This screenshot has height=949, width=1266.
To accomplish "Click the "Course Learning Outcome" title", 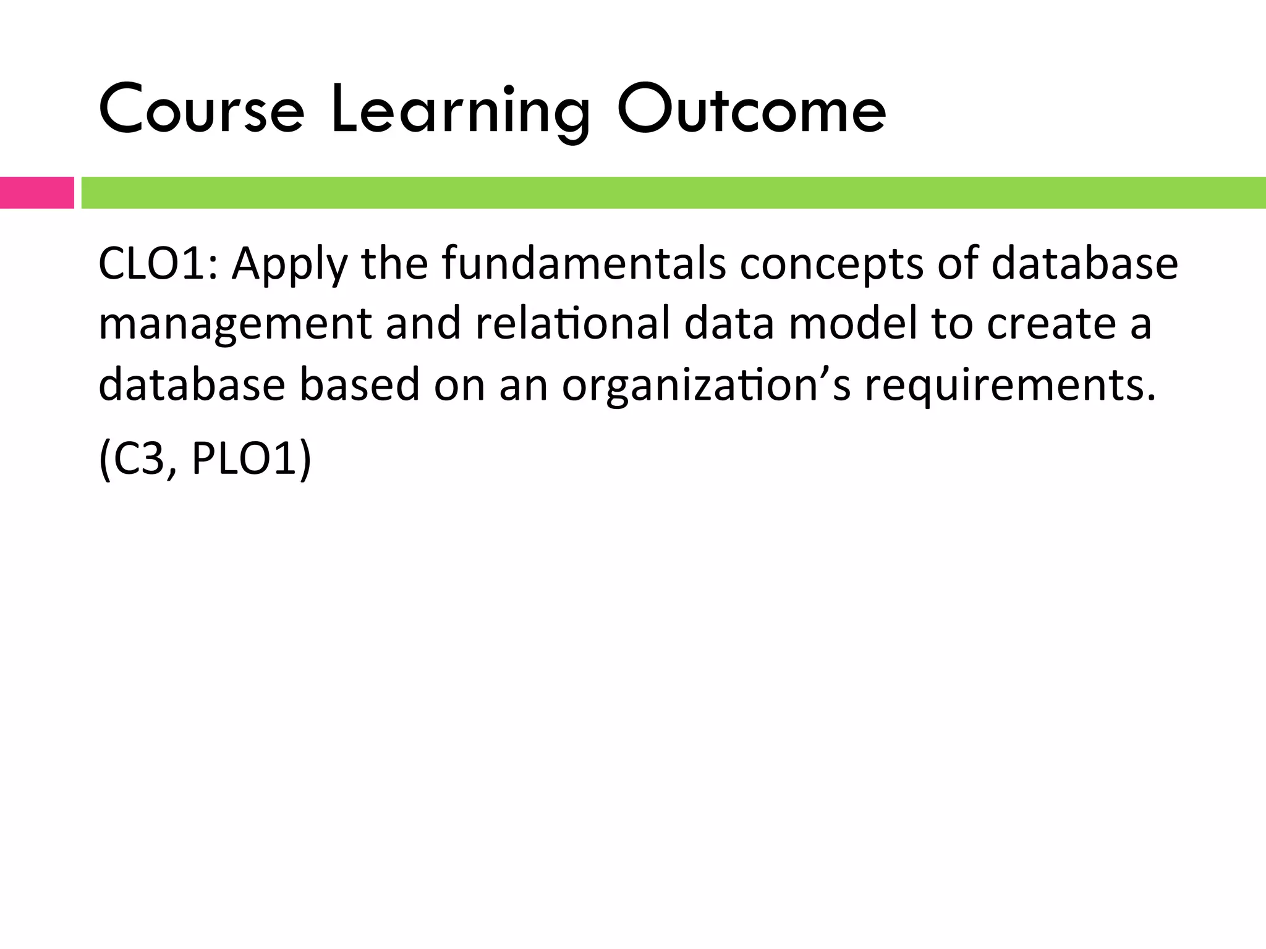I will click(x=492, y=111).
